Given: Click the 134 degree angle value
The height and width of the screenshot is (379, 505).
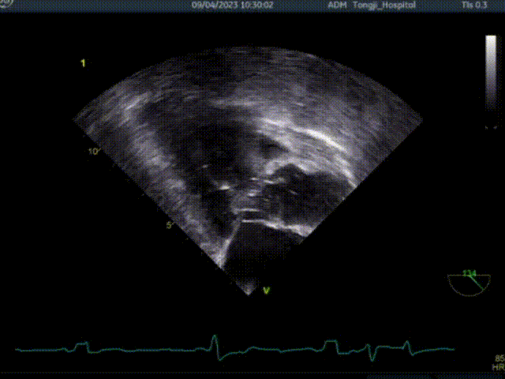Looking at the screenshot, I should [469, 273].
